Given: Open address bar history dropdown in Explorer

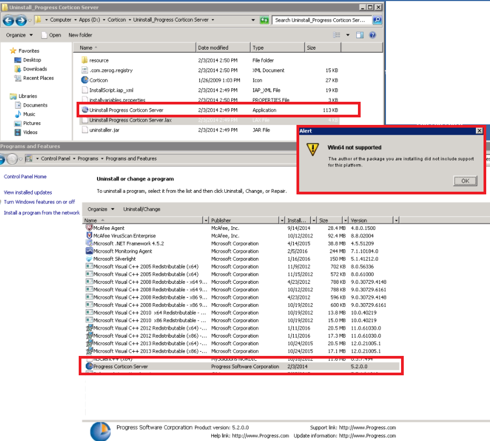Looking at the screenshot, I should 253,20.
